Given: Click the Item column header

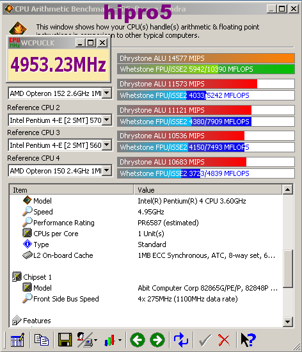Looking at the screenshot, I should 72,190.
